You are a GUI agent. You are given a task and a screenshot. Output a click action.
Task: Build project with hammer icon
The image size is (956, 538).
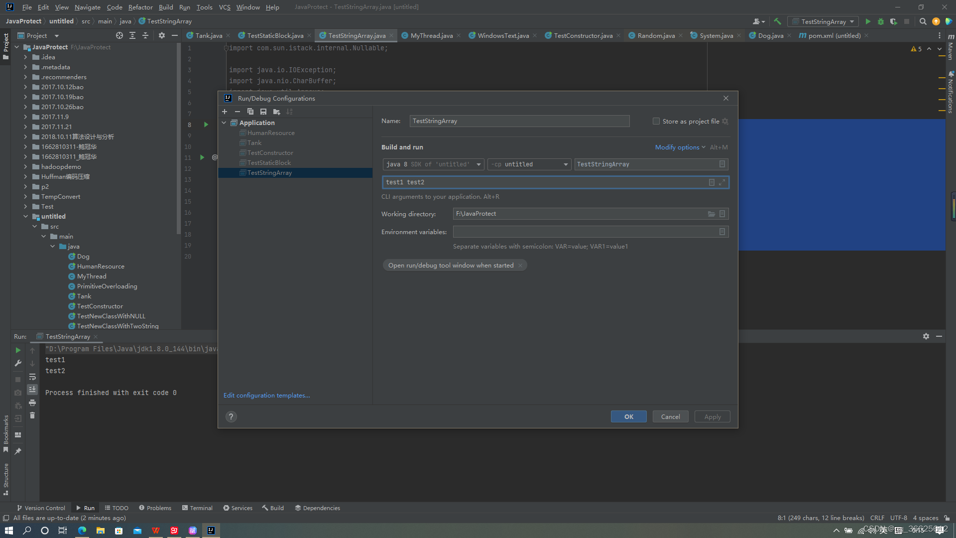(x=777, y=21)
